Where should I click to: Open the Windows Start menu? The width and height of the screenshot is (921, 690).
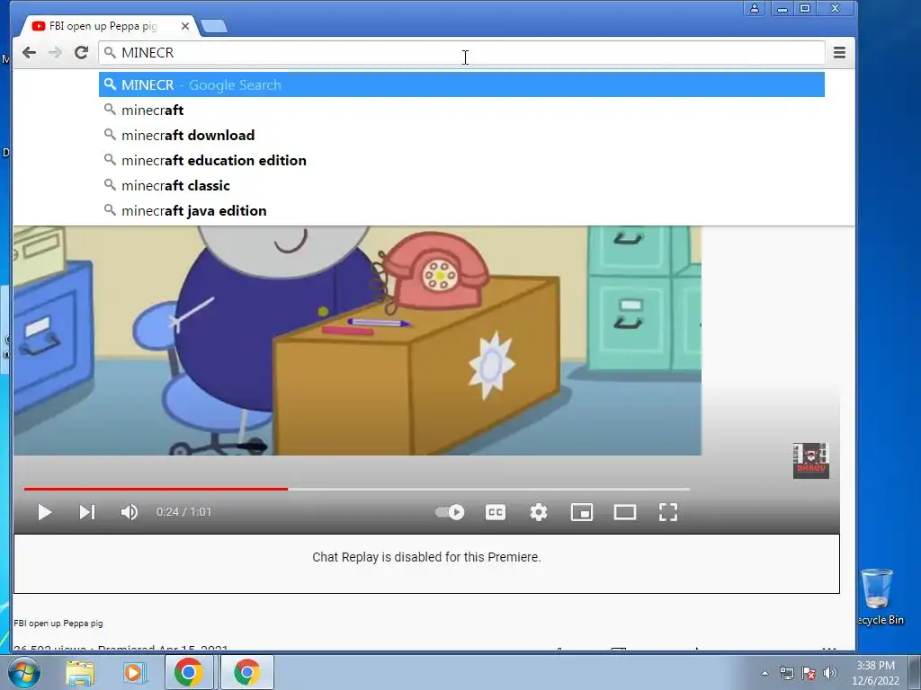point(24,672)
